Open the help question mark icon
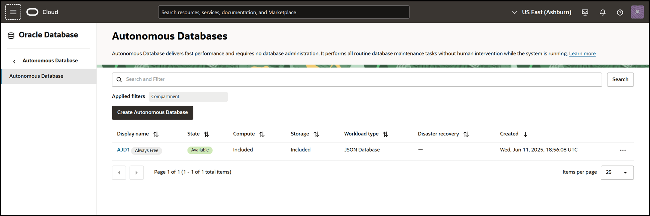This screenshot has height=216, width=650. (x=620, y=12)
